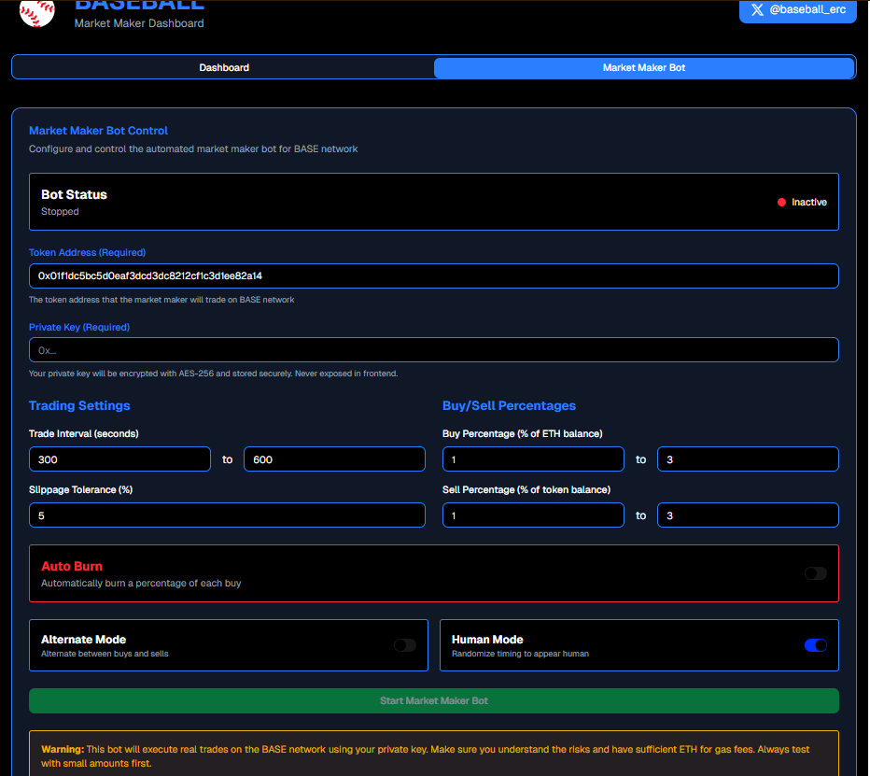Enable the Auto Burn toggle
The width and height of the screenshot is (870, 776).
(x=816, y=573)
